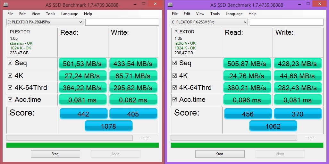Click the green progress bar in the left window

point(82,145)
